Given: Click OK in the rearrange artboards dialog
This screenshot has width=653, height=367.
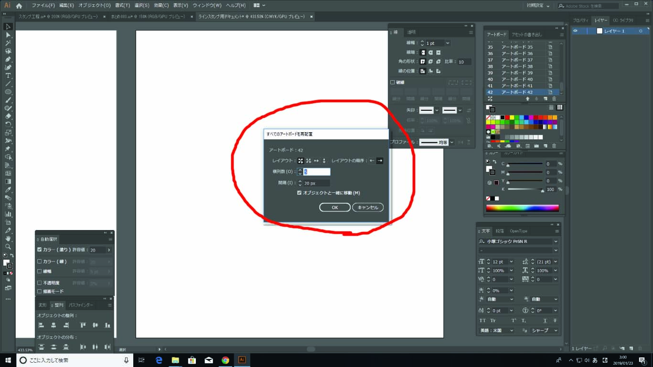Looking at the screenshot, I should [335, 207].
